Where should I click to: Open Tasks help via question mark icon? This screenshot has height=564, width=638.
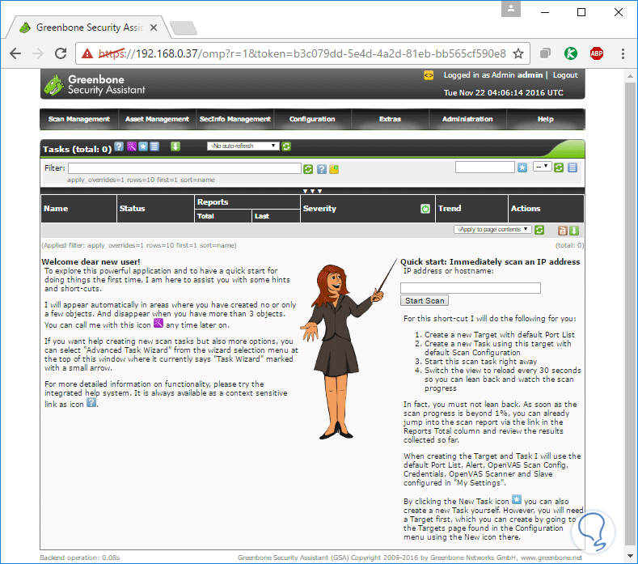click(x=119, y=146)
